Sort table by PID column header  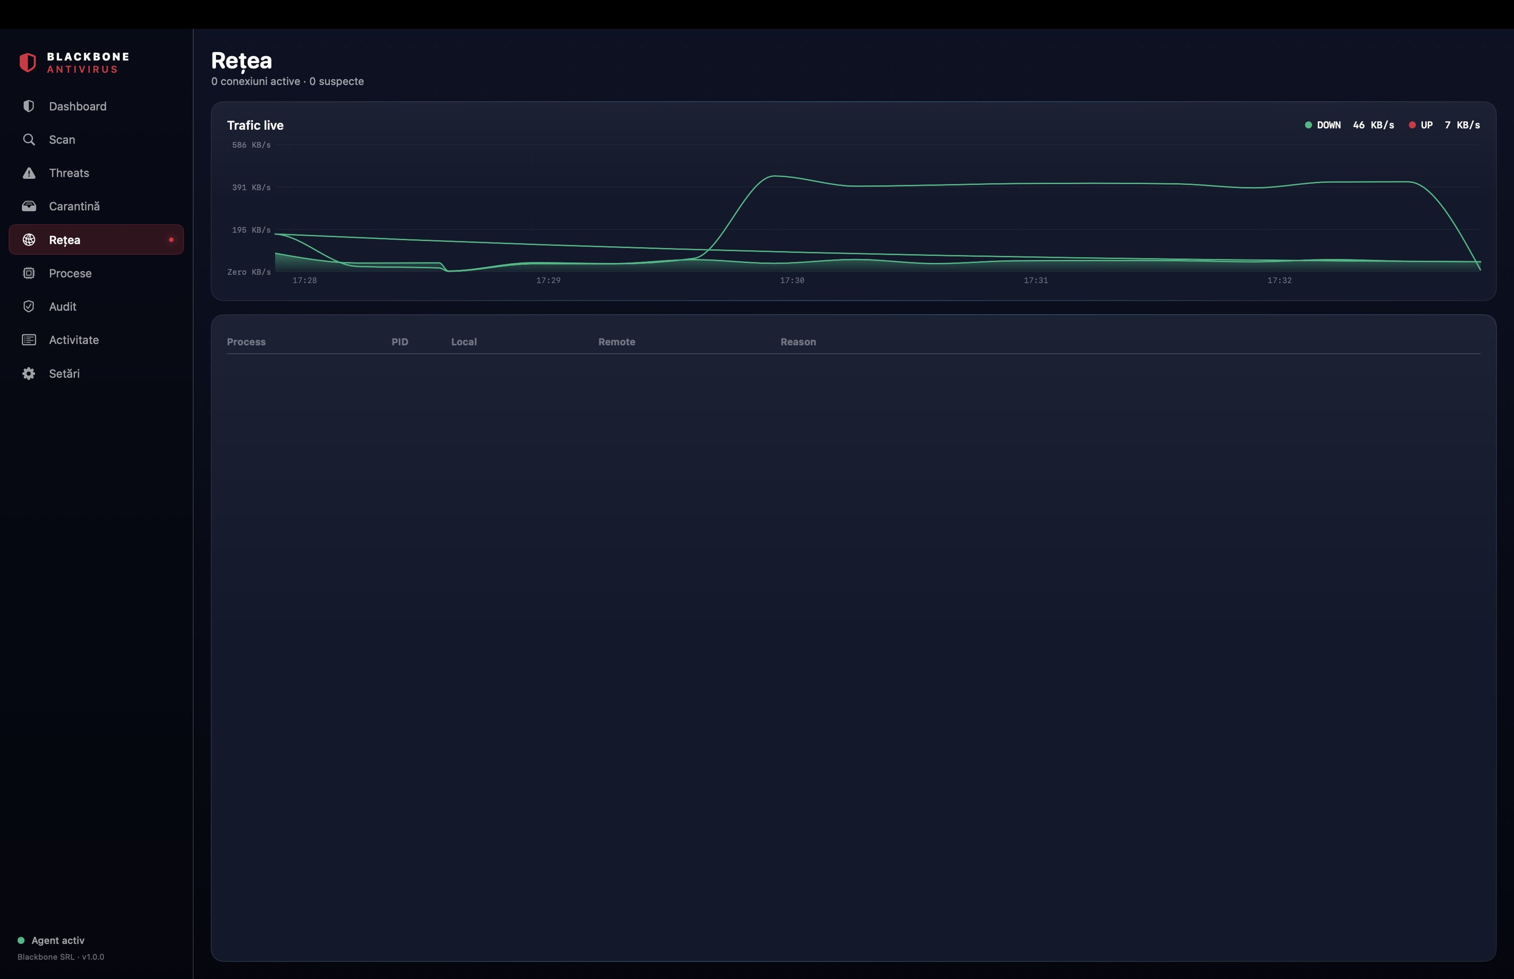400,341
